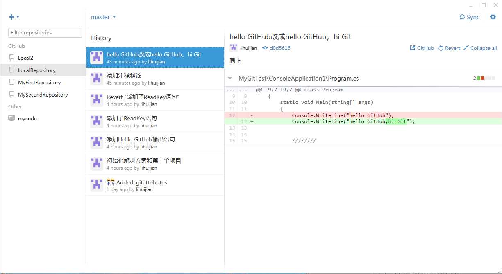Click the avatar on 初始化解决方案和第一个项目 commit
This screenshot has height=274, width=502.
97,164
